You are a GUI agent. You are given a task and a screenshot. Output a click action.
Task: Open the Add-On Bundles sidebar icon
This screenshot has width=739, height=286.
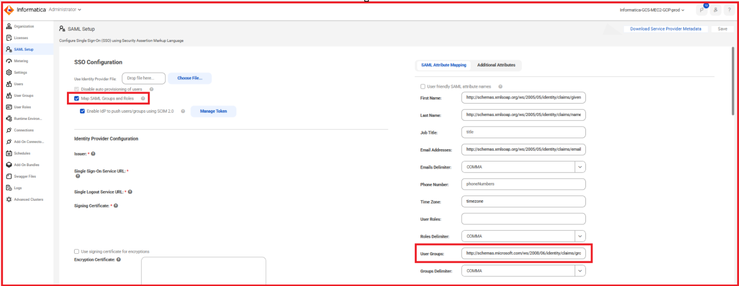pyautogui.click(x=9, y=165)
